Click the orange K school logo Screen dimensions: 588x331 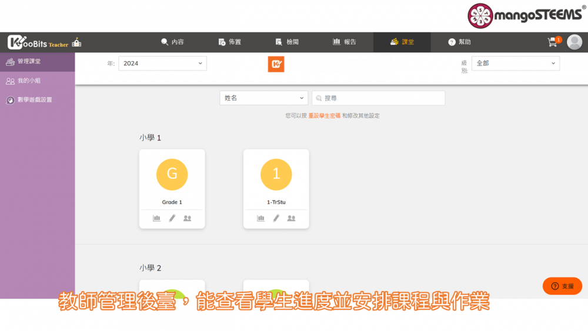pyautogui.click(x=276, y=64)
